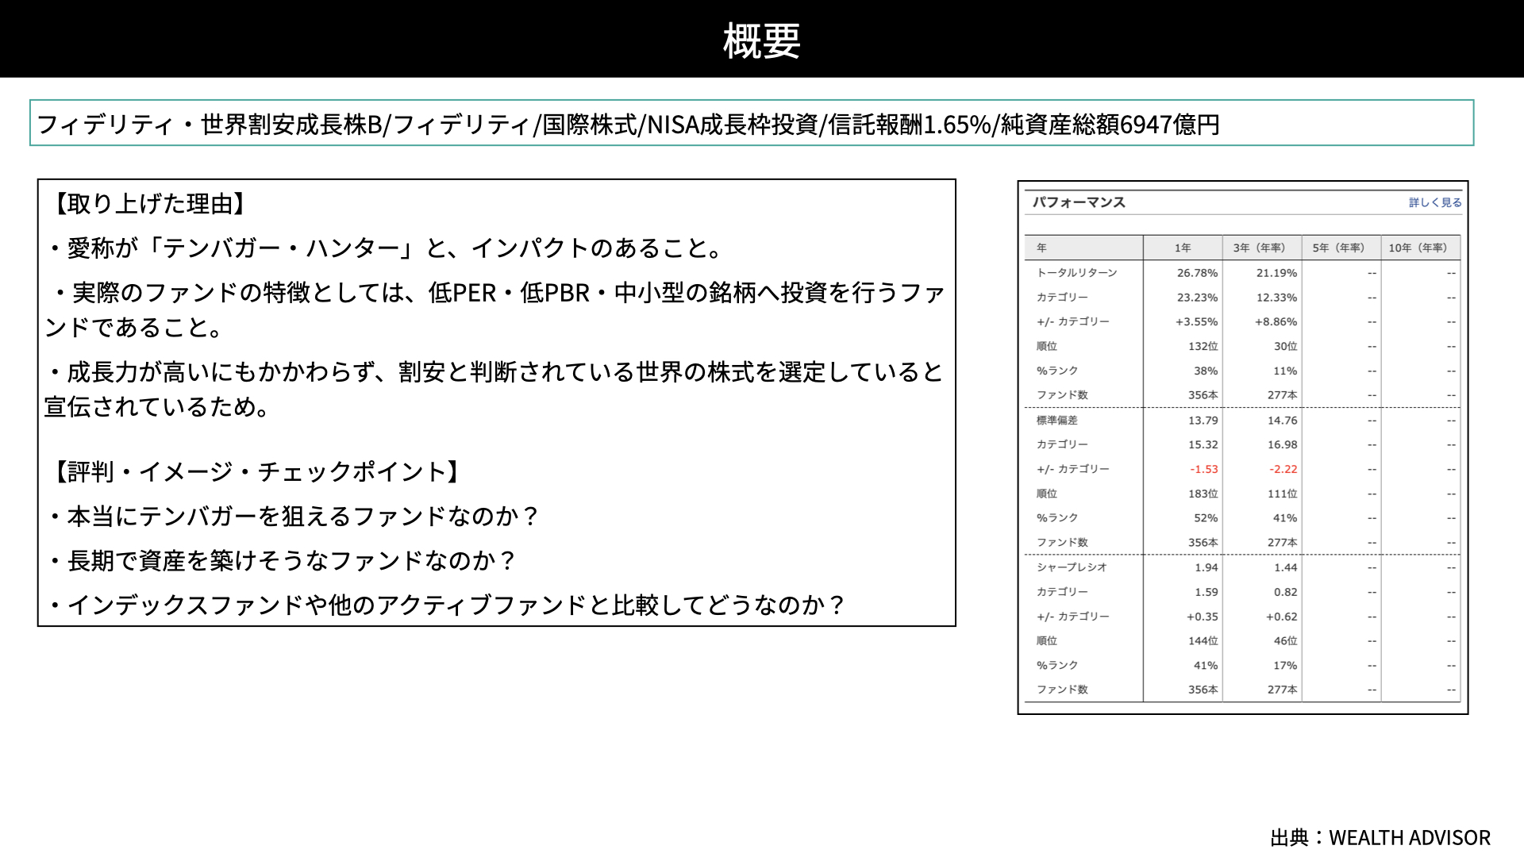The image size is (1524, 857).
Task: Click the 183位 rank value
Action: click(1203, 494)
